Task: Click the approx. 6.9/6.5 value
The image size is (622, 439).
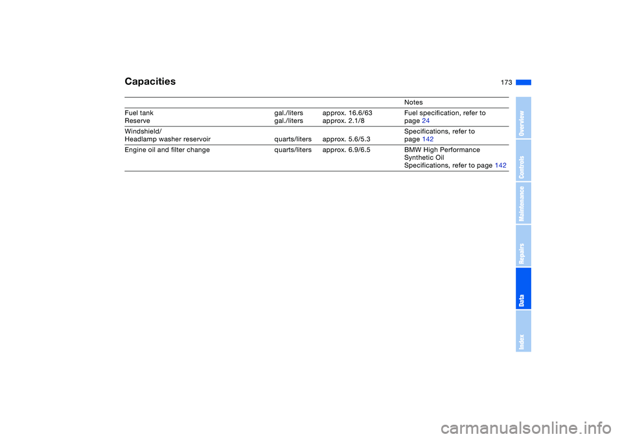Action: click(346, 150)
